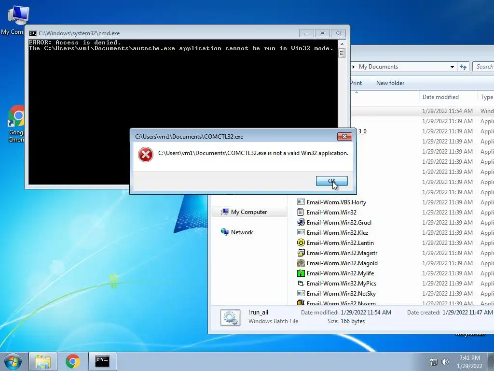Select Email-Worm.Win32.NetSky file
The width and height of the screenshot is (494, 371).
(341, 293)
